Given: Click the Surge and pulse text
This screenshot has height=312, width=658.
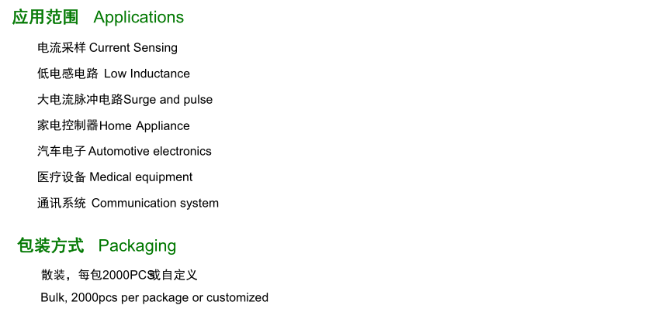Looking at the screenshot, I should [x=168, y=100].
